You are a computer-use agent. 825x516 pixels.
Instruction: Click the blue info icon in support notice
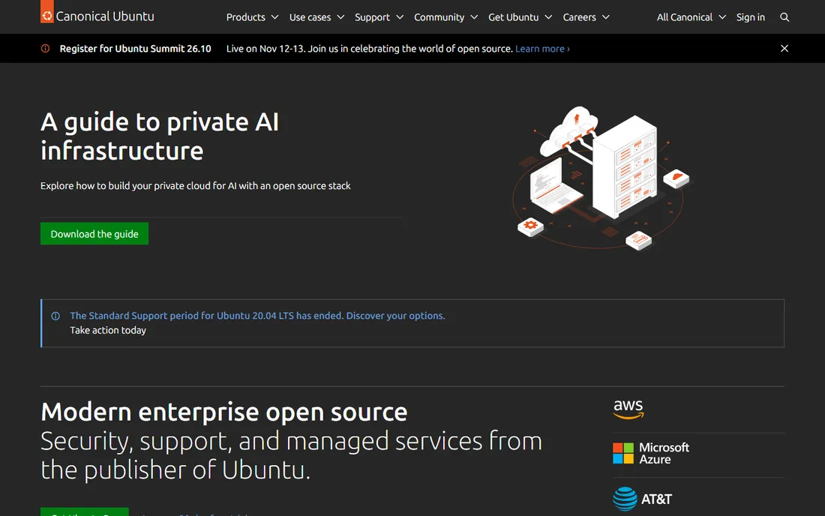(x=55, y=316)
